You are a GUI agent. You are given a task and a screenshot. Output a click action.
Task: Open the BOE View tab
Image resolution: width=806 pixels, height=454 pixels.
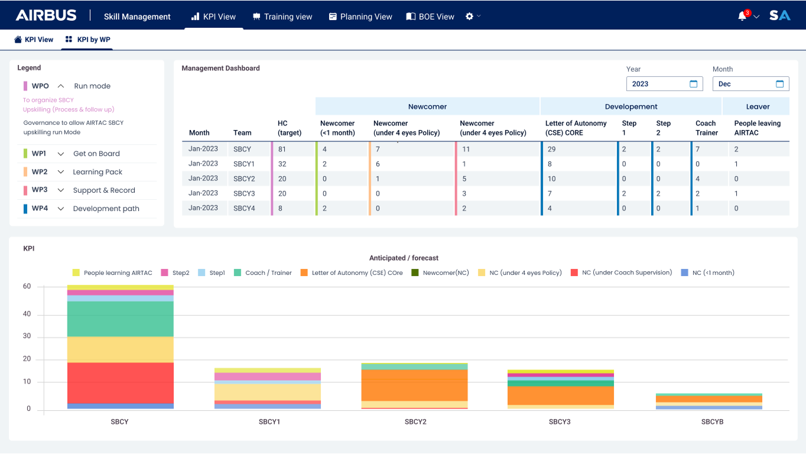(x=430, y=17)
